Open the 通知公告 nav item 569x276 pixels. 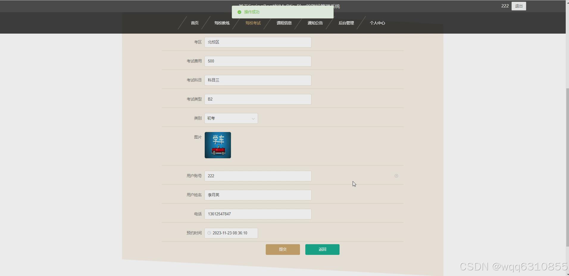coord(315,23)
